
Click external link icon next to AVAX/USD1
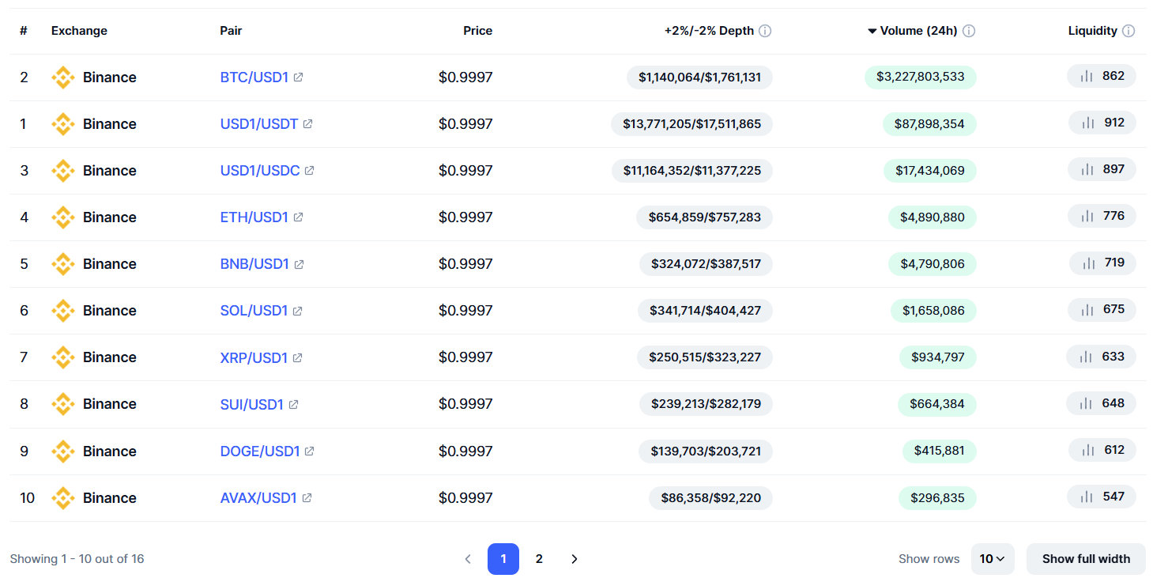point(307,498)
